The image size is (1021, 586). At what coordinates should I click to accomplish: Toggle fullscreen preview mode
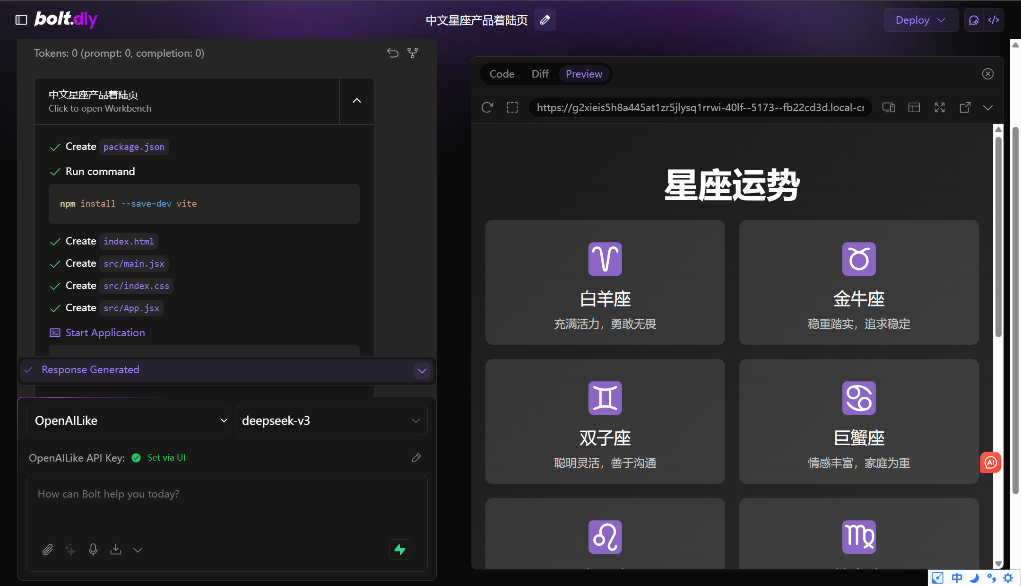pos(940,107)
